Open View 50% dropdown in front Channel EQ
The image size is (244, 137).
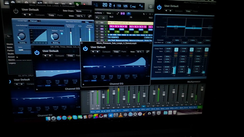[x=140, y=52]
